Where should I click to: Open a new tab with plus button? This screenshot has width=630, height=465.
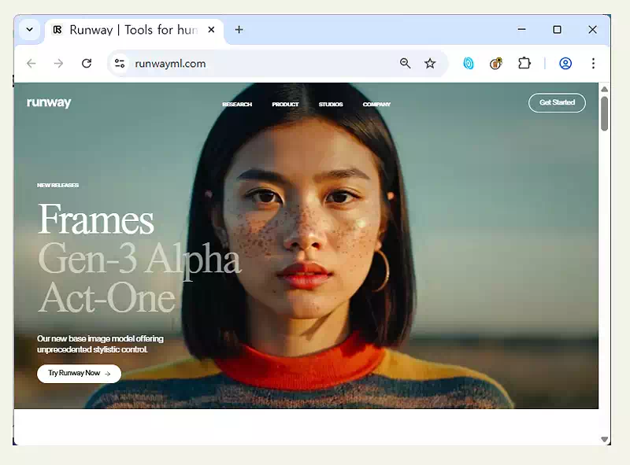[239, 30]
